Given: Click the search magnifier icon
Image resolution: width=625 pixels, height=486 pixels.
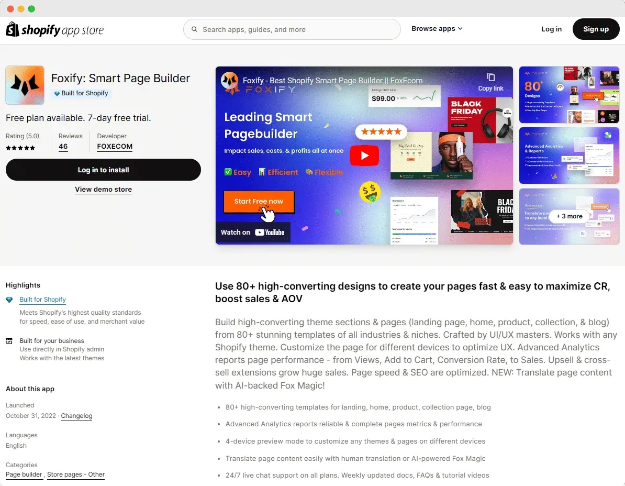Looking at the screenshot, I should (x=195, y=29).
